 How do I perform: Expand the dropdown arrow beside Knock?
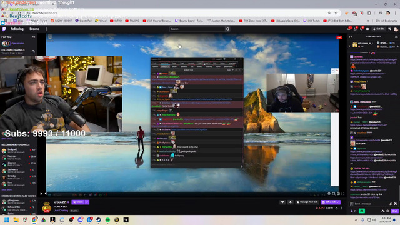(87, 202)
